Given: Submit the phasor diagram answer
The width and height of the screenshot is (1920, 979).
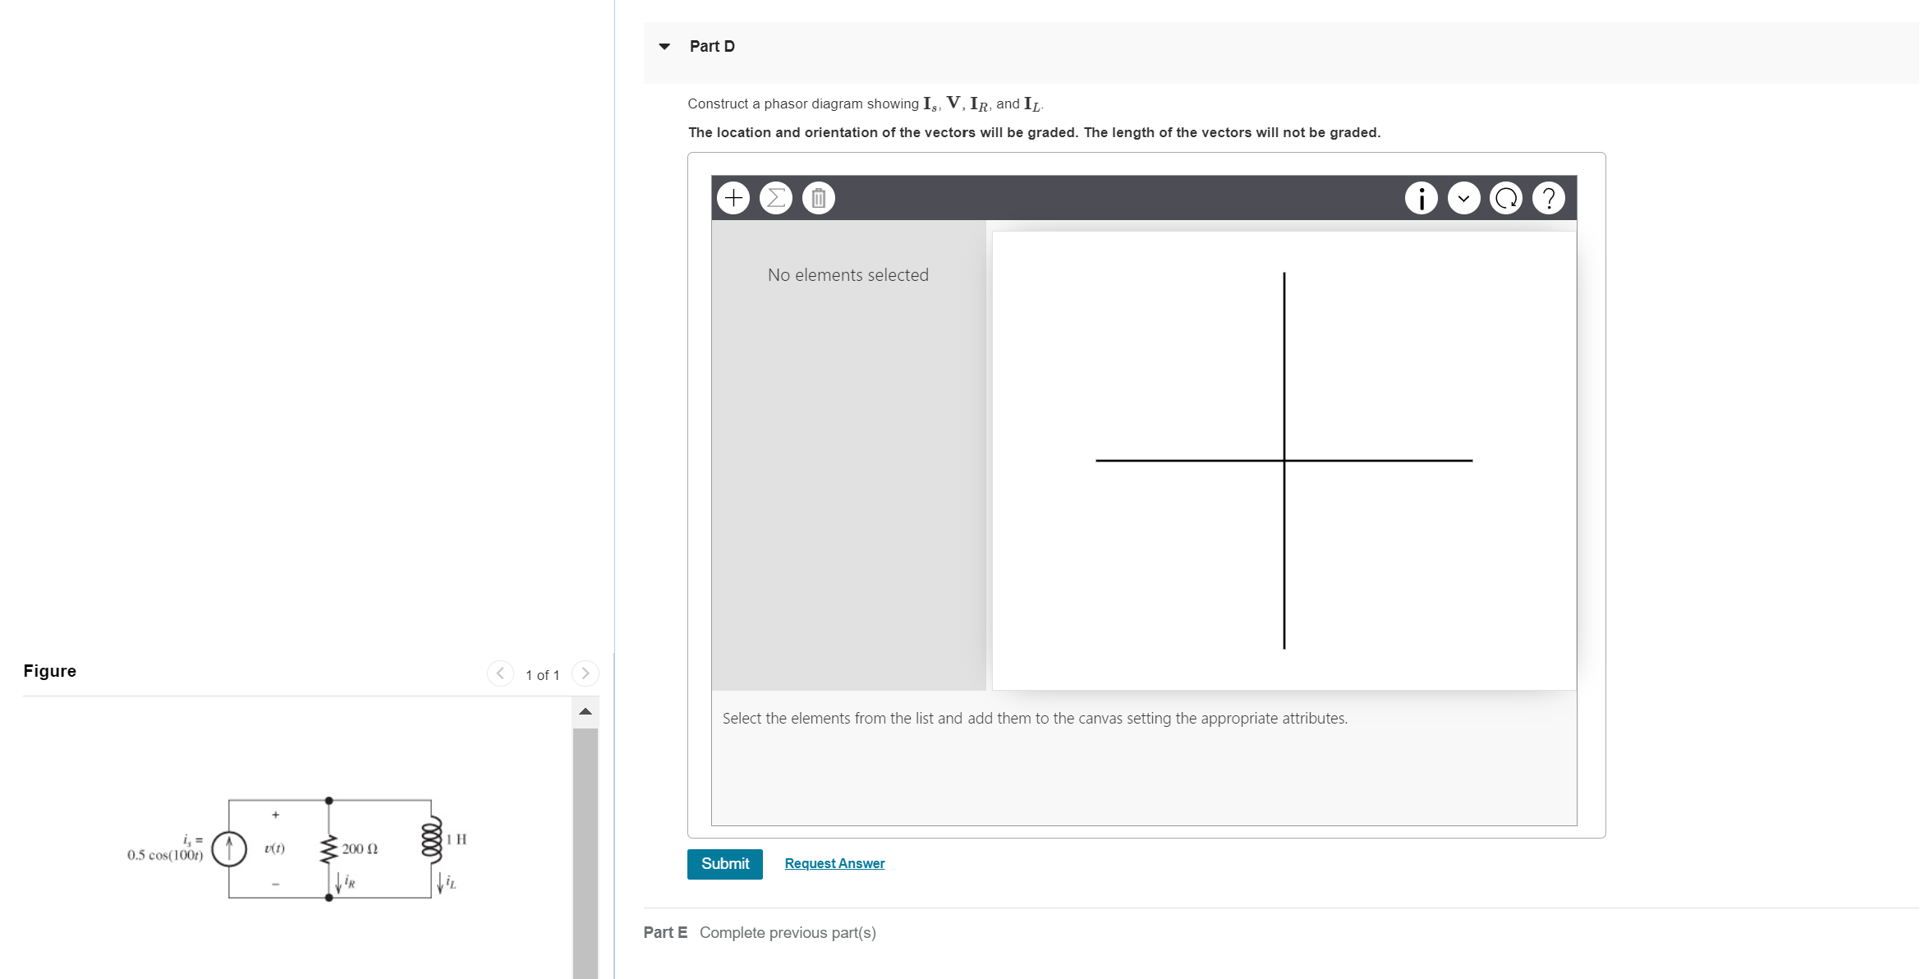Looking at the screenshot, I should point(724,863).
